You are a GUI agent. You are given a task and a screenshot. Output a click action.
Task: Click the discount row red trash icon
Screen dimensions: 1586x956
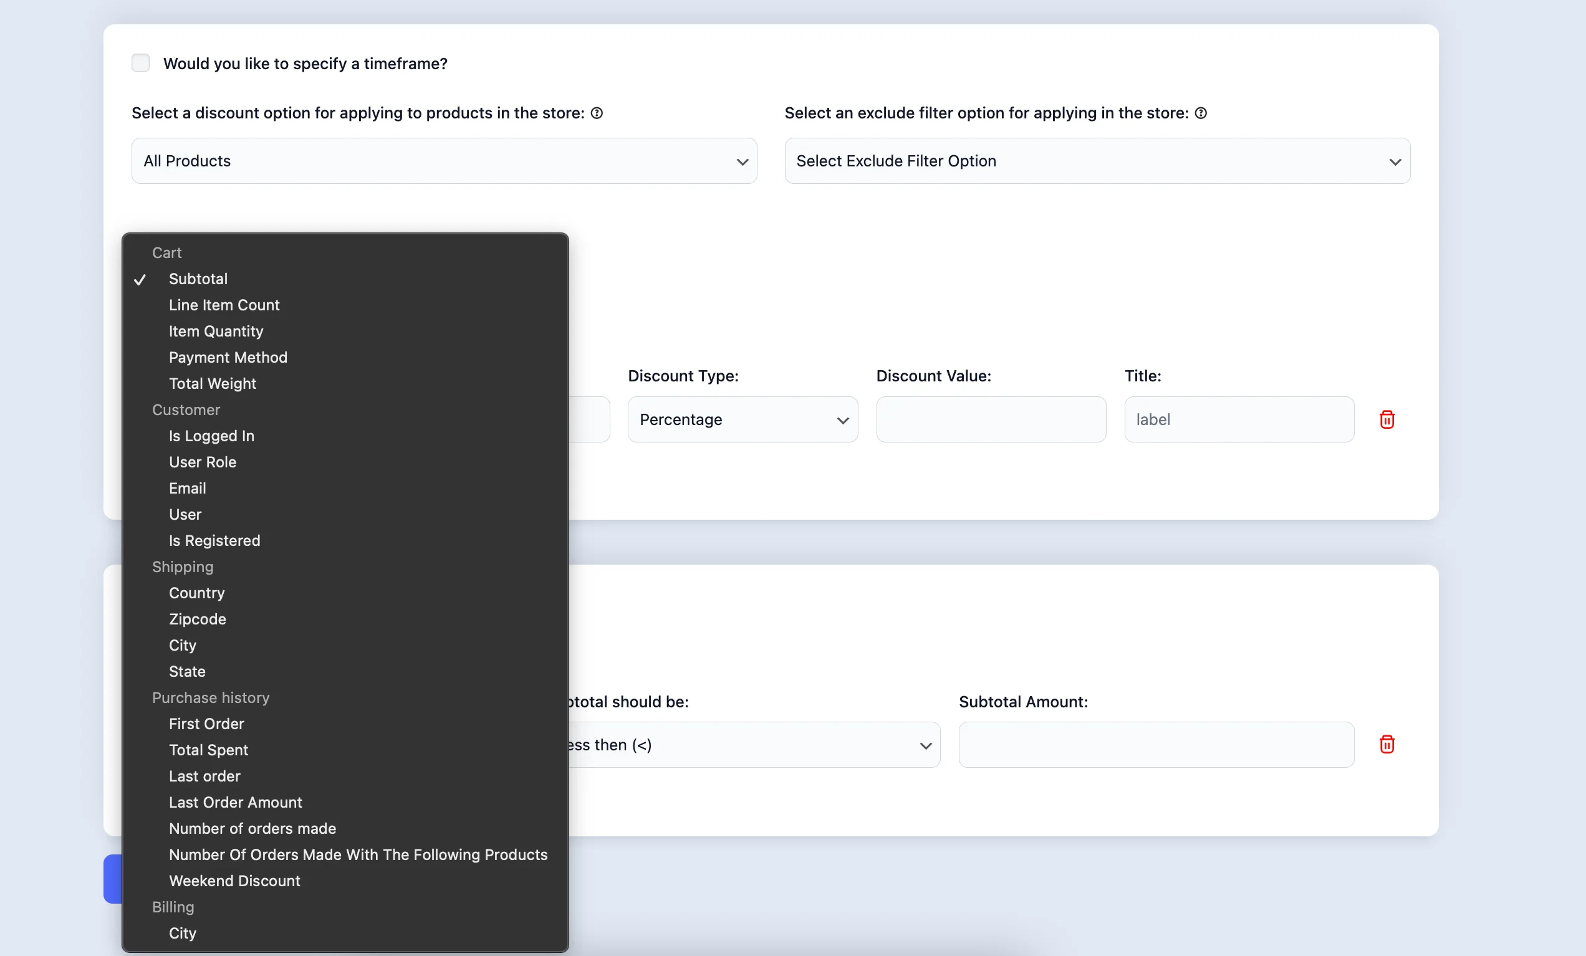(1387, 419)
